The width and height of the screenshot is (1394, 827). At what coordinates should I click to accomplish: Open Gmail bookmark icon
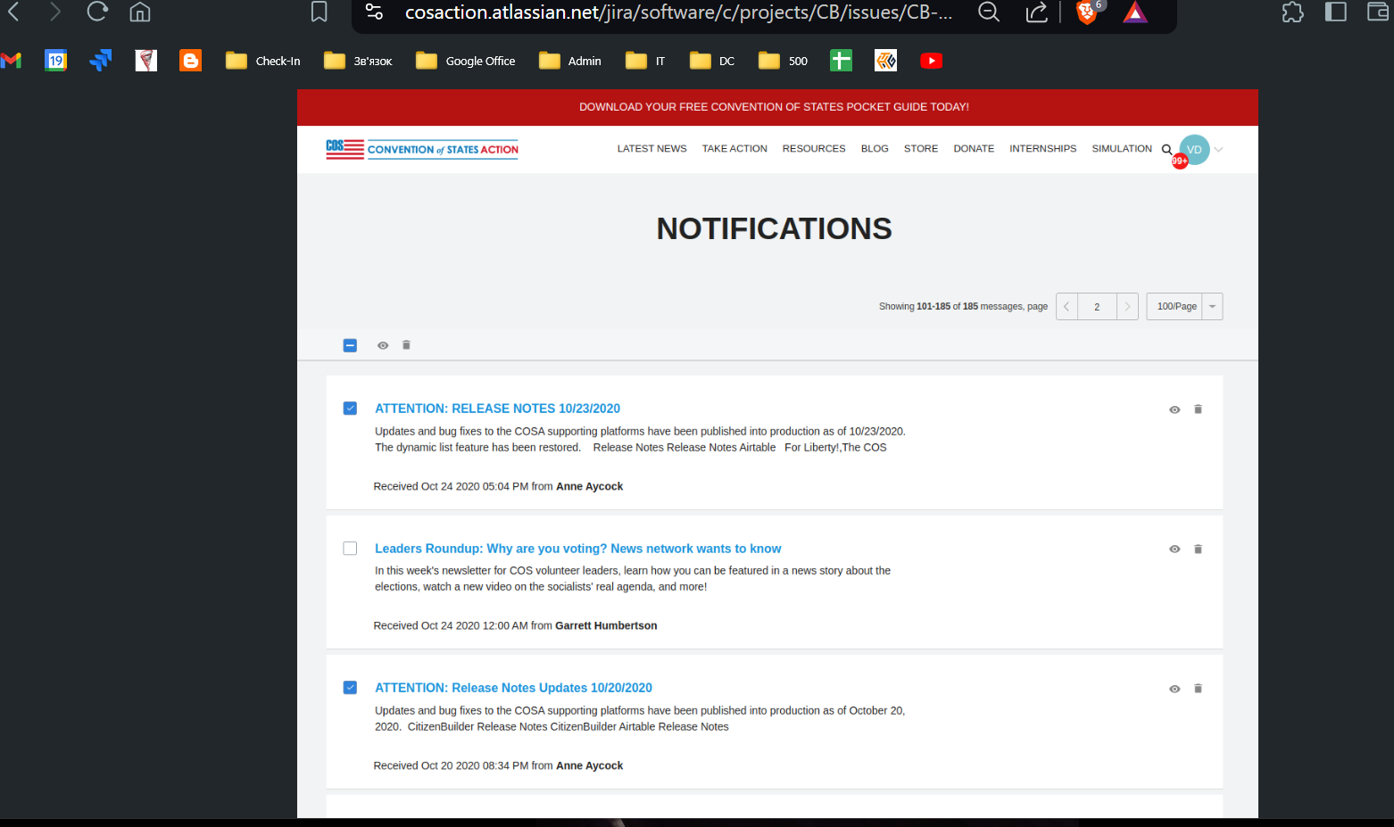[11, 61]
